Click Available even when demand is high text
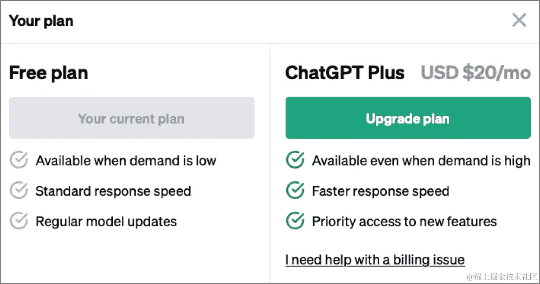Screen dimensions: 540x284 (x=421, y=161)
